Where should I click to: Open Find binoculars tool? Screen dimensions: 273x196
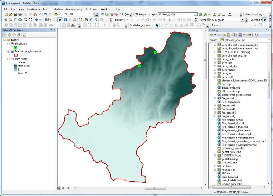pos(86,20)
